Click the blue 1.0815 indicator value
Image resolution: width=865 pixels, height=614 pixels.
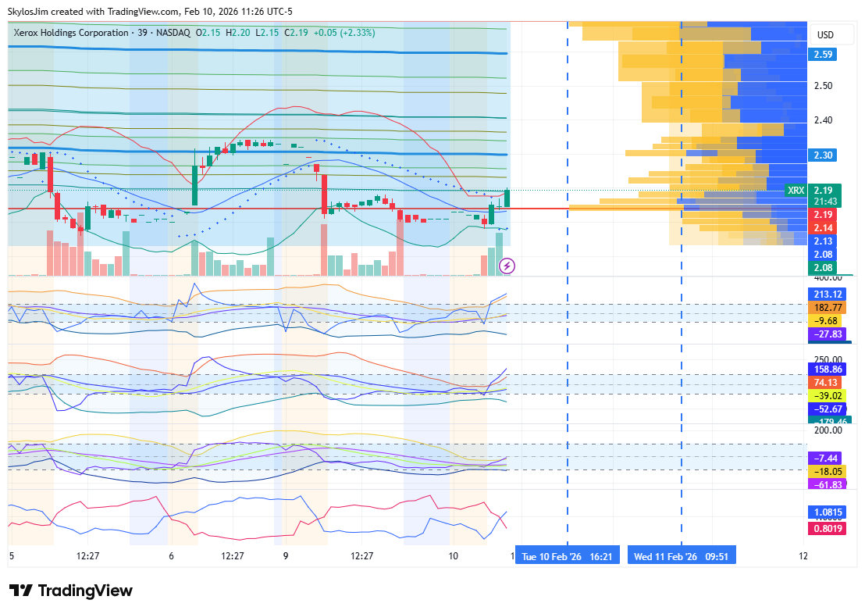(827, 512)
